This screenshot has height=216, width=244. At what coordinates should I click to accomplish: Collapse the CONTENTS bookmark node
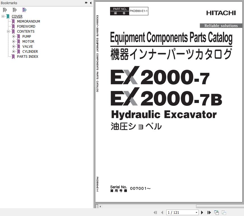pos(8,31)
